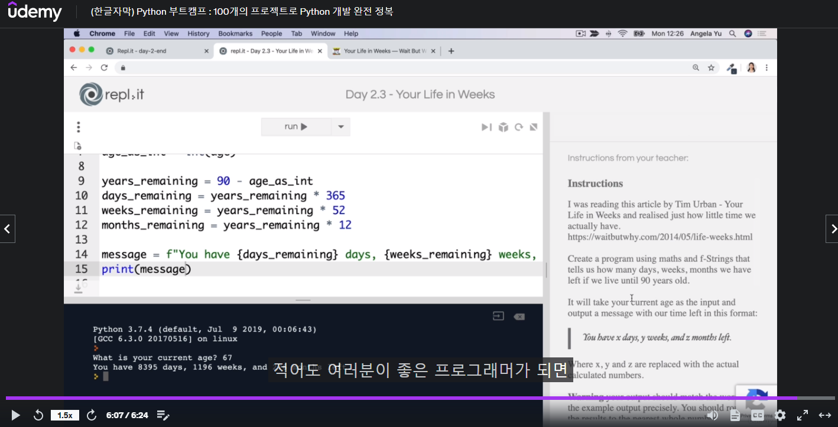838x427 pixels.
Task: Skip forward five seconds in video
Action: (x=92, y=415)
